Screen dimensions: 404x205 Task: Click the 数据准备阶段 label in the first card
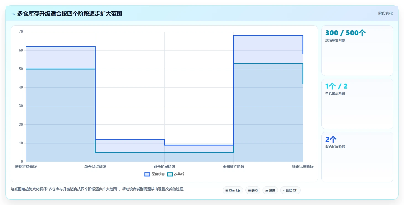(x=335, y=40)
